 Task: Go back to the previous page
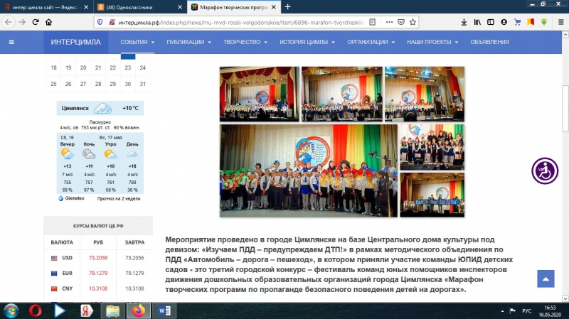tap(9, 22)
